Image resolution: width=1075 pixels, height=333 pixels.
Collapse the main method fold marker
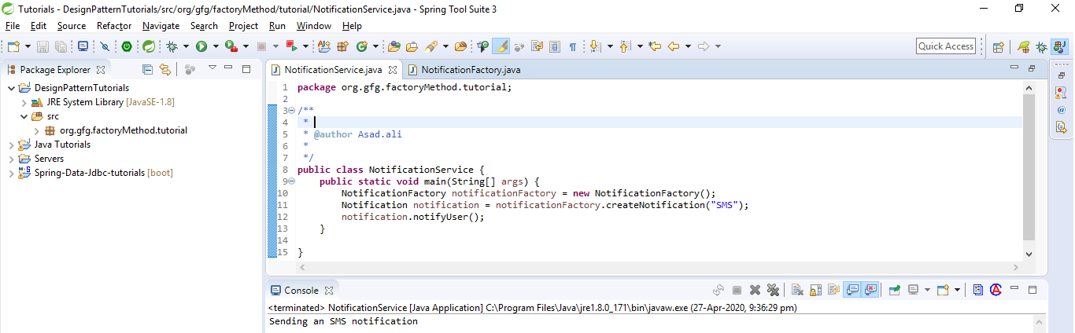pyautogui.click(x=291, y=181)
